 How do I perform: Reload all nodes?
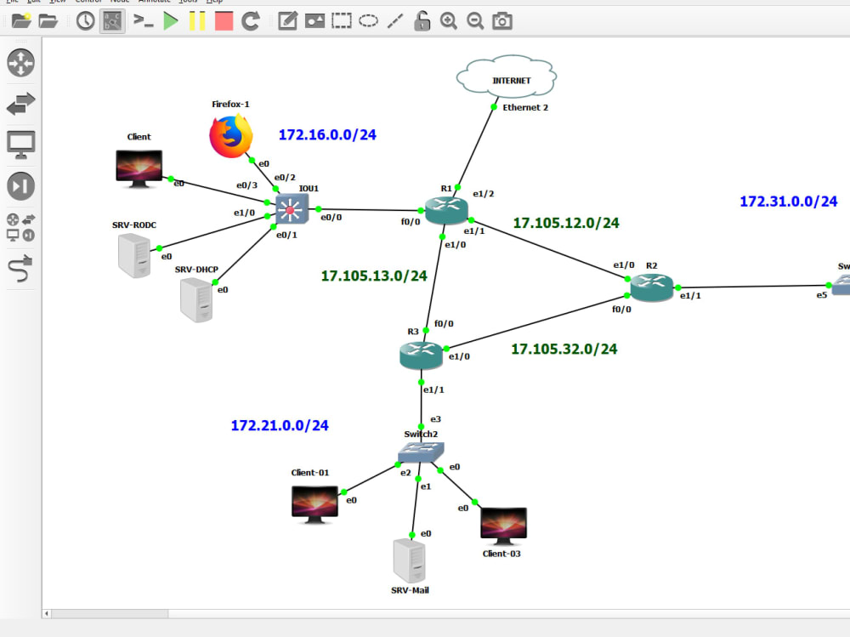[x=250, y=20]
